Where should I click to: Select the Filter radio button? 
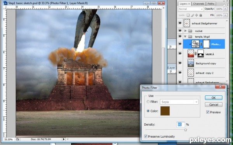(x=148, y=102)
